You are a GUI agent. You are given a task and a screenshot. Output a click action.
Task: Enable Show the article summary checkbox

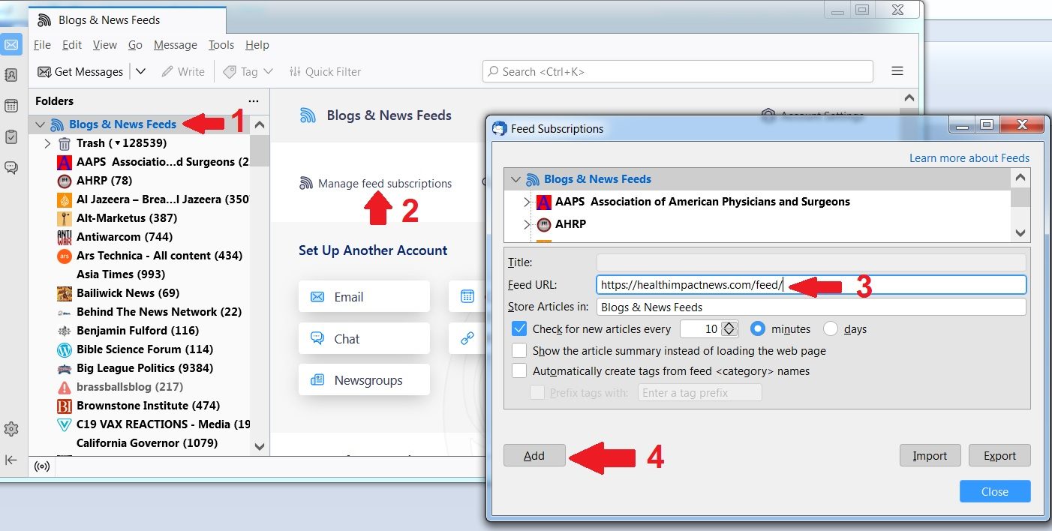point(519,350)
